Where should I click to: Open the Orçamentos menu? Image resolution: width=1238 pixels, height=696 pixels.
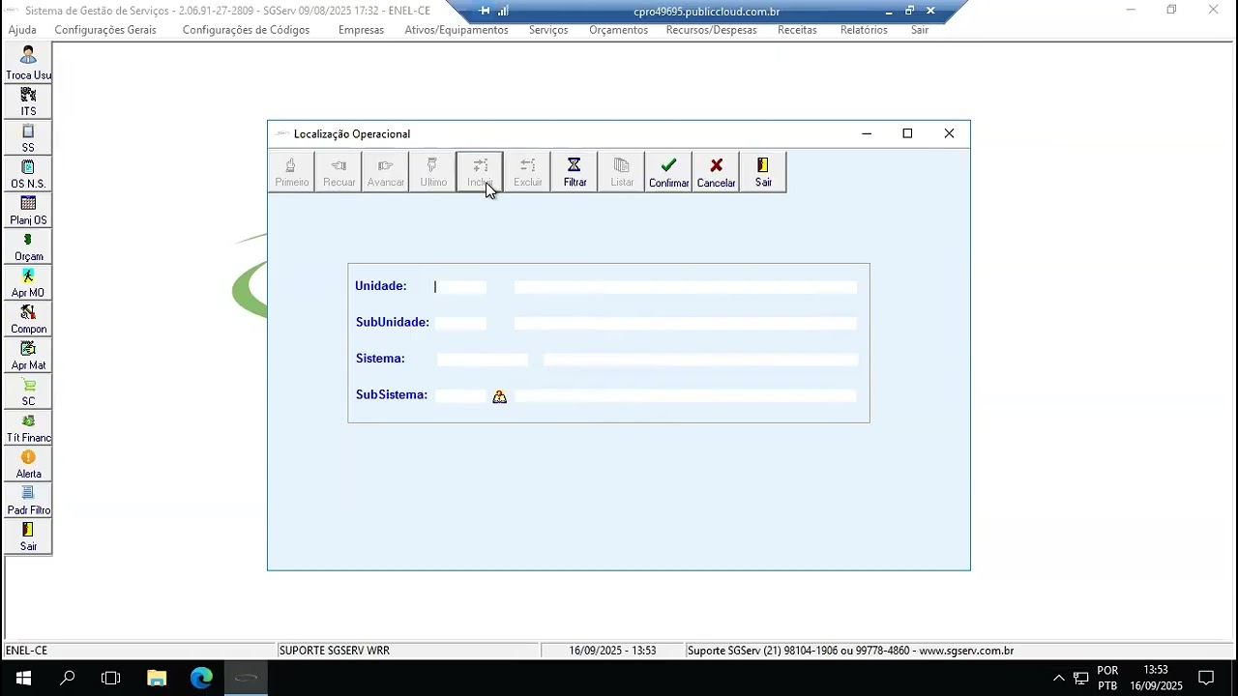pyautogui.click(x=618, y=30)
